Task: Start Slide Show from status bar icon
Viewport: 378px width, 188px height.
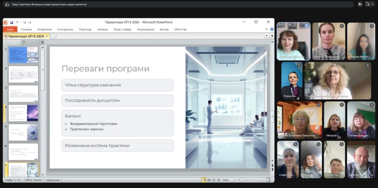Action: 219,180
